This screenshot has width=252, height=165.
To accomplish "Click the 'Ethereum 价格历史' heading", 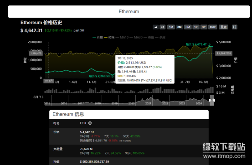I will [x=41, y=23].
